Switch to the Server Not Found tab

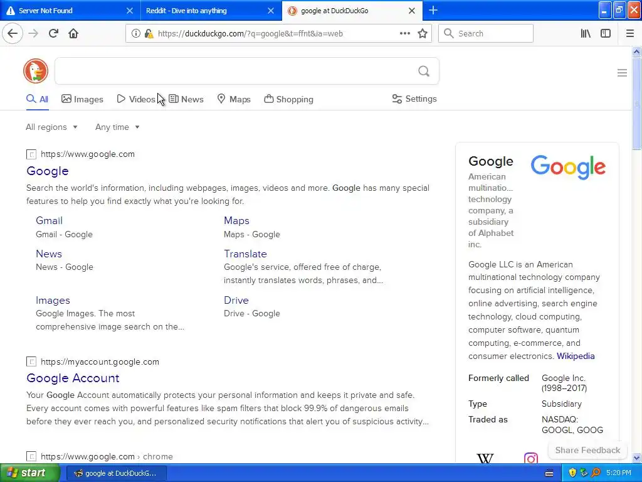70,10
